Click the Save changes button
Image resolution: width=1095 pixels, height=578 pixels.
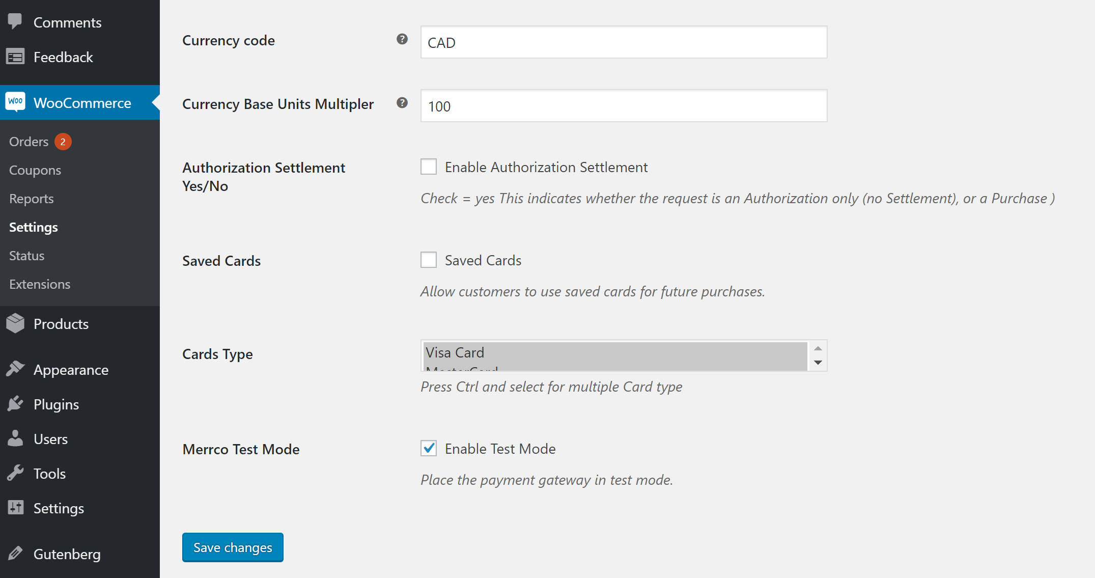tap(233, 547)
